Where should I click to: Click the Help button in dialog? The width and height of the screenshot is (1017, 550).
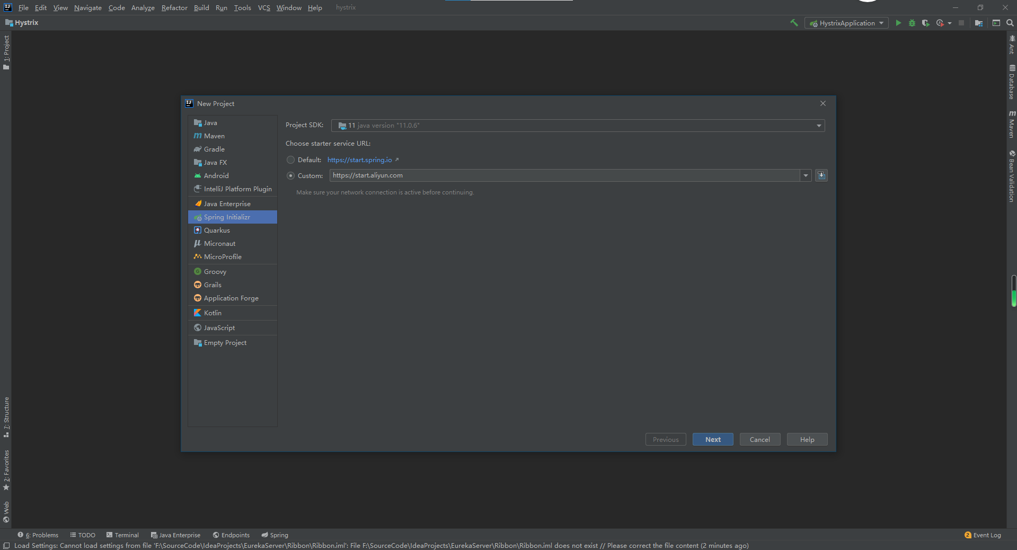(807, 439)
